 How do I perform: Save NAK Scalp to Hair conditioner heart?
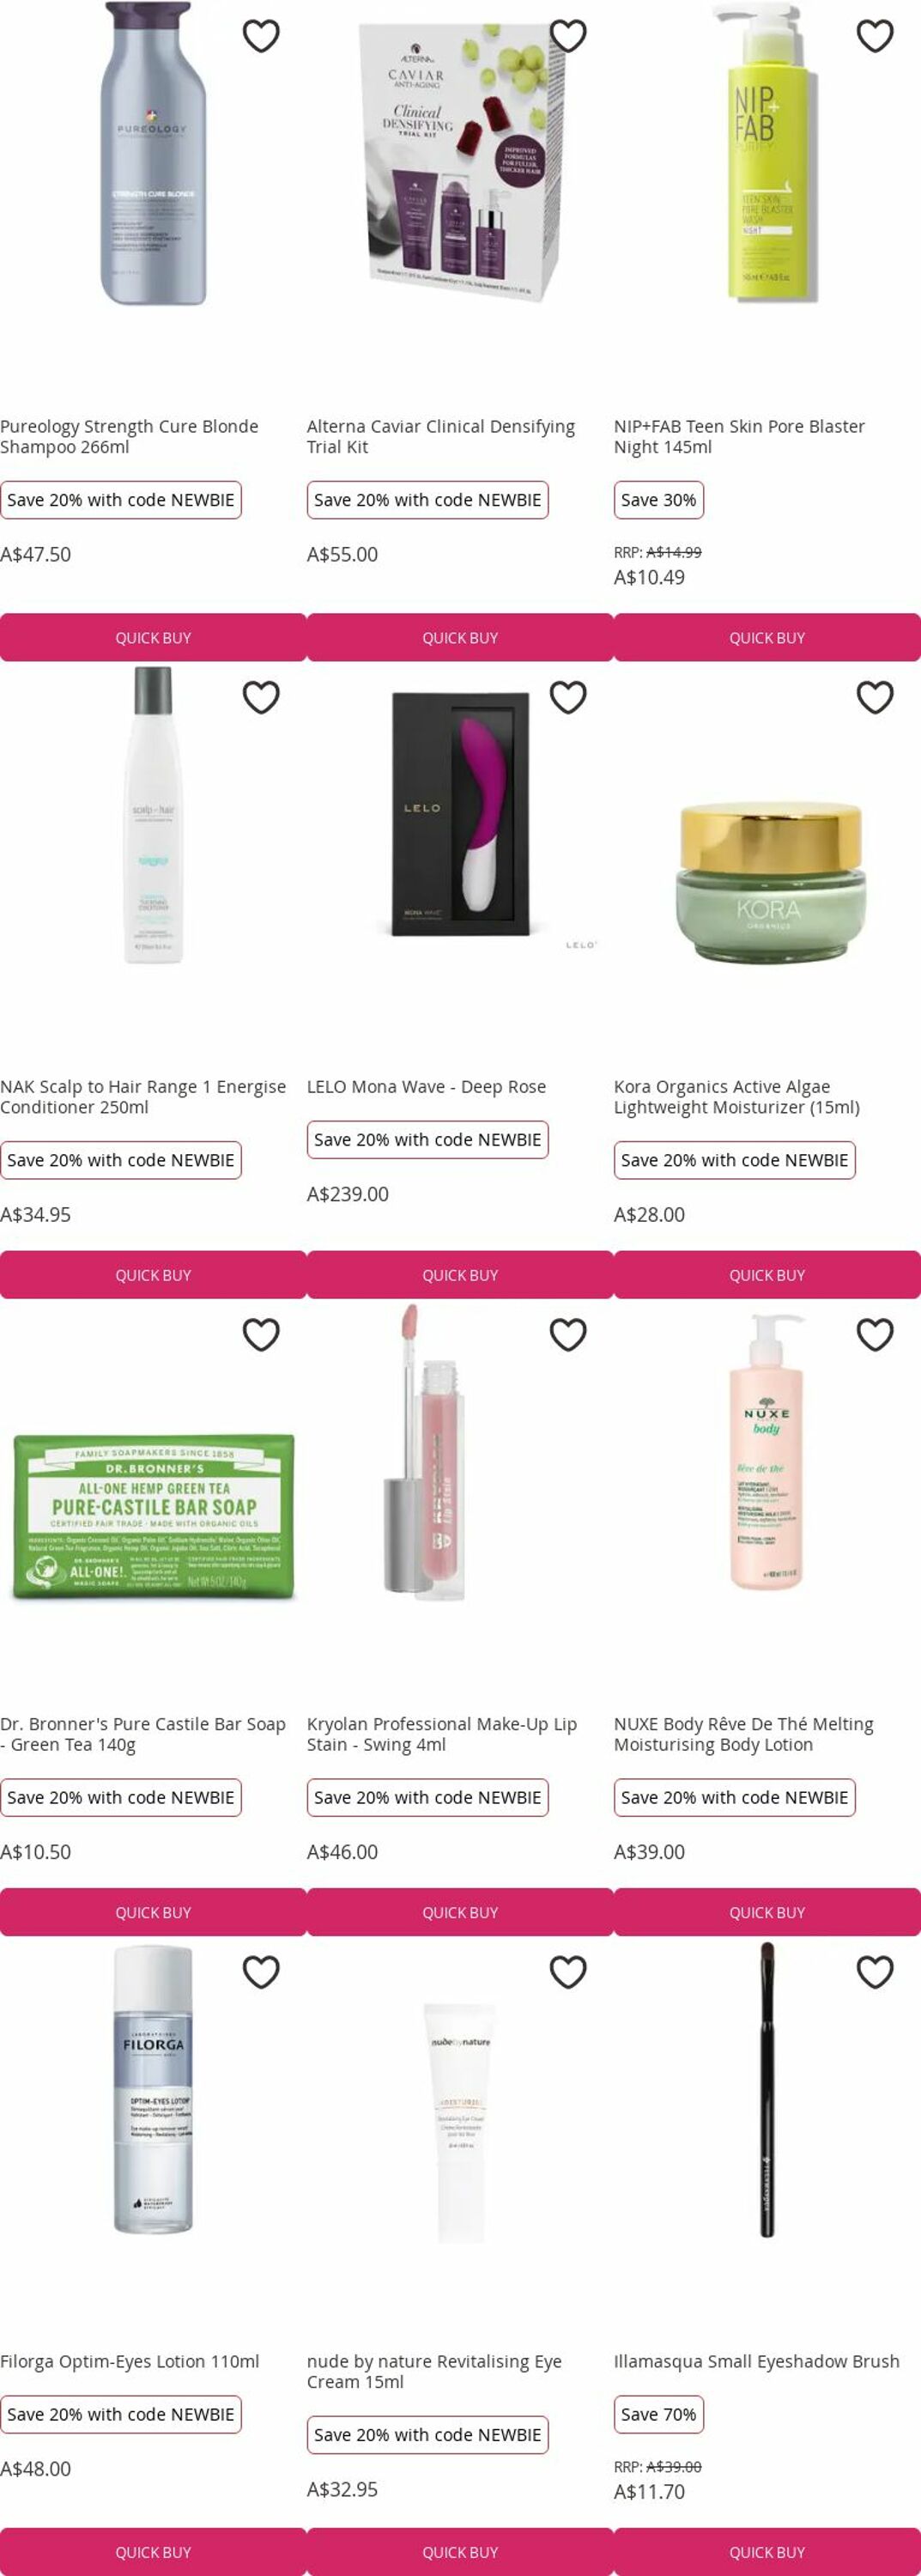point(261,697)
